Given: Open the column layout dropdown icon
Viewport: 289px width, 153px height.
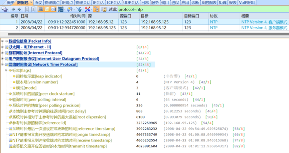Looking at the screenshot, I should tap(61, 9).
